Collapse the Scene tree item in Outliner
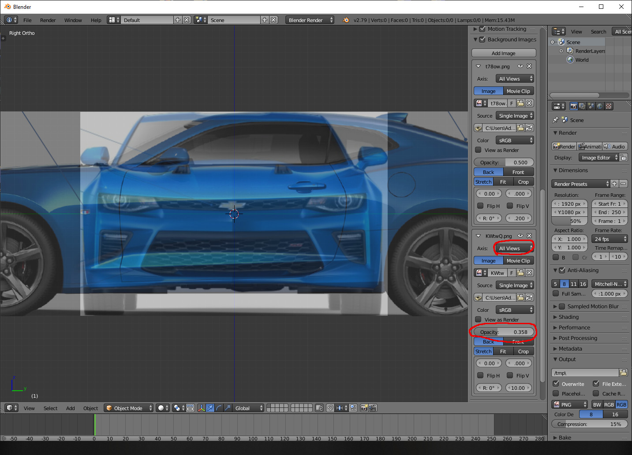The width and height of the screenshot is (632, 455). (553, 42)
